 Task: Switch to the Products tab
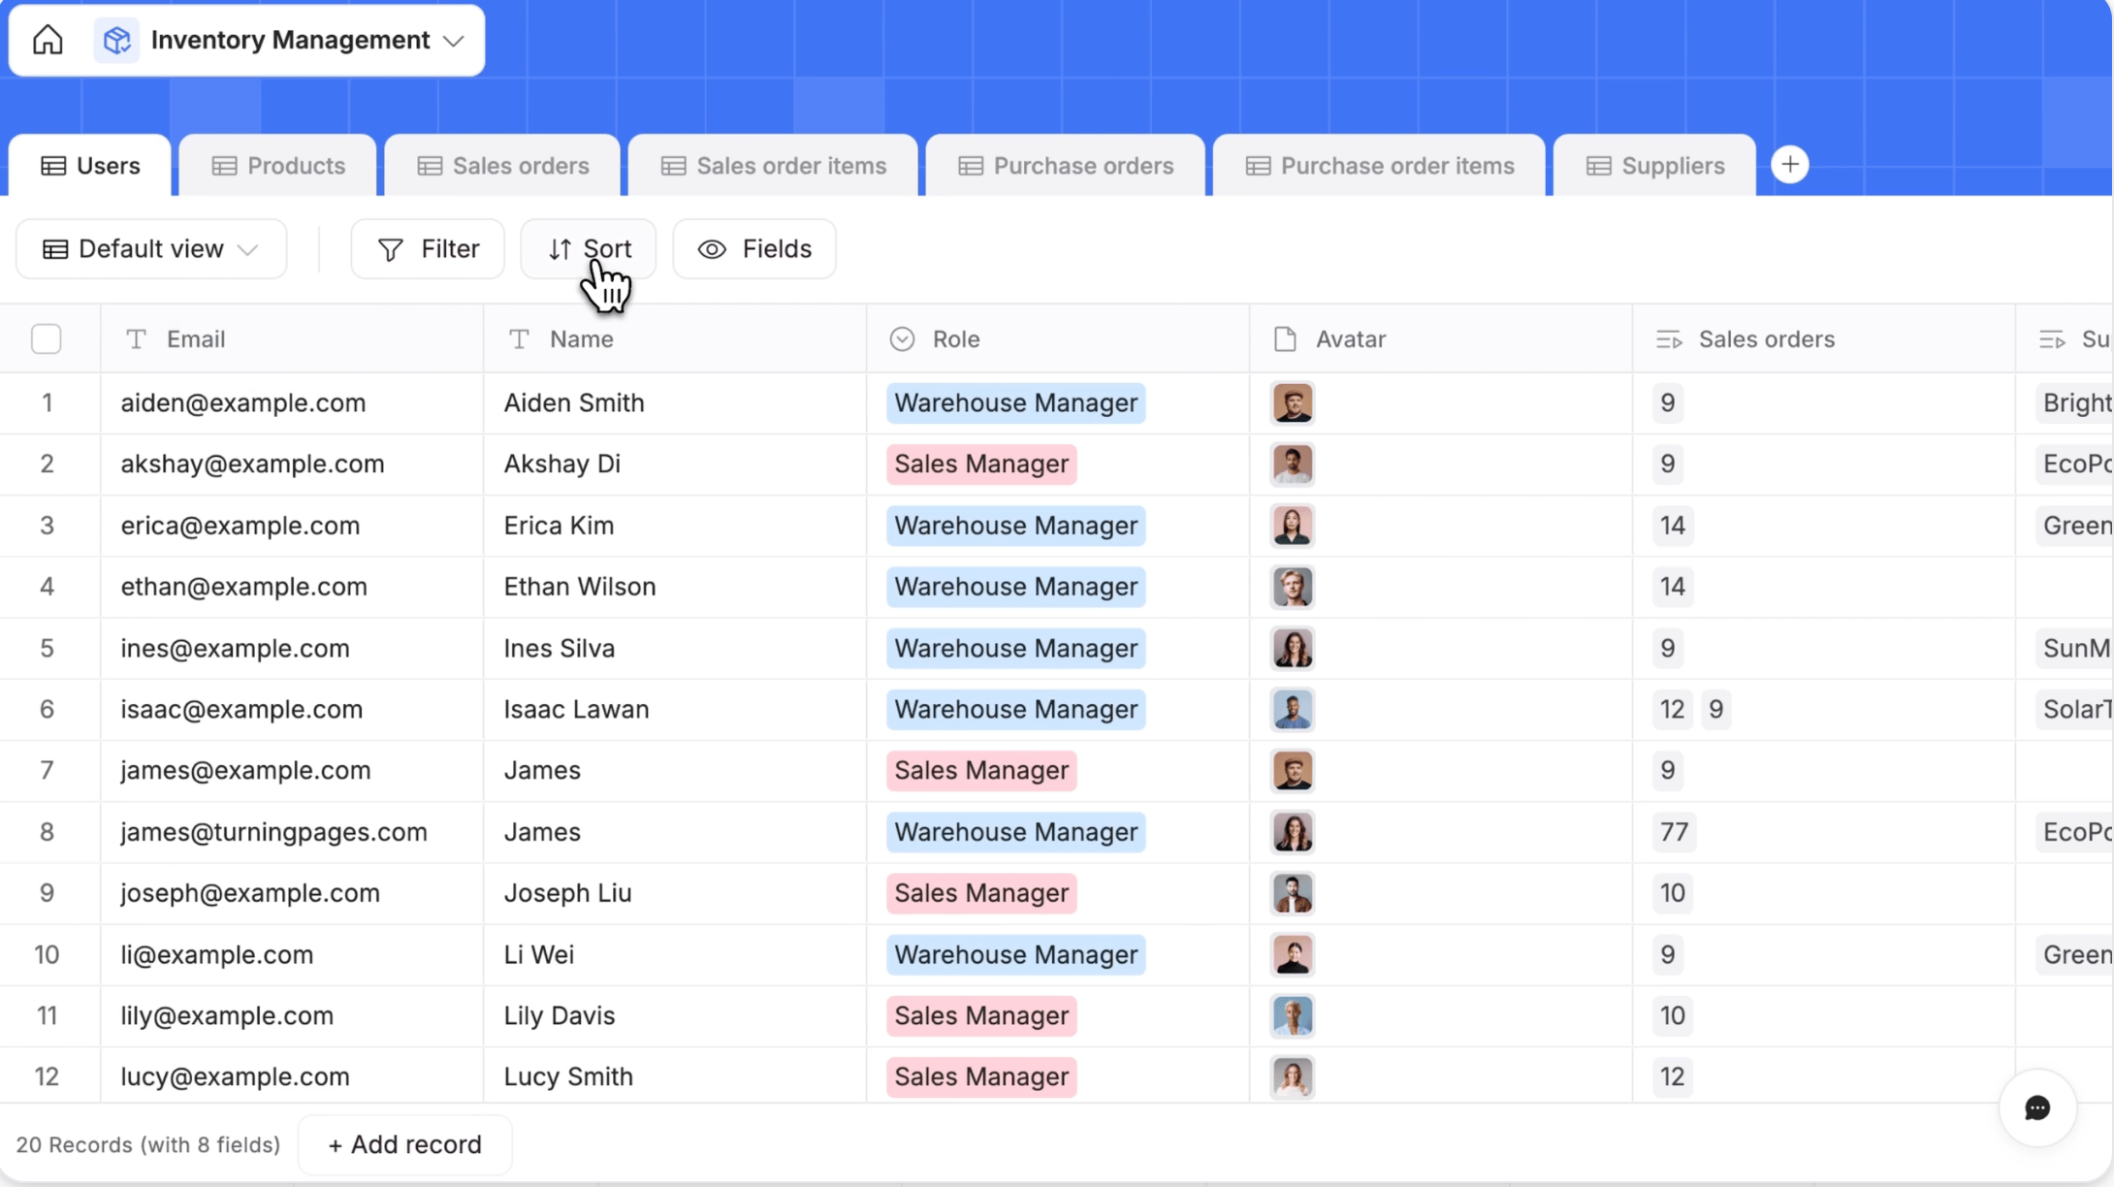pyautogui.click(x=278, y=166)
